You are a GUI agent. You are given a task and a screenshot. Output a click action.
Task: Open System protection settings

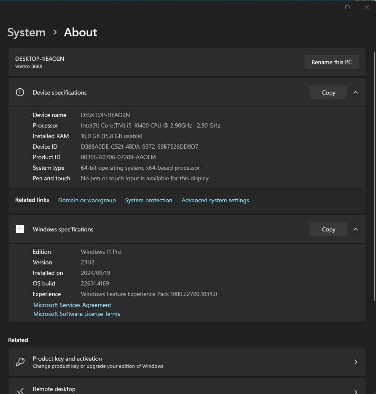coord(148,200)
